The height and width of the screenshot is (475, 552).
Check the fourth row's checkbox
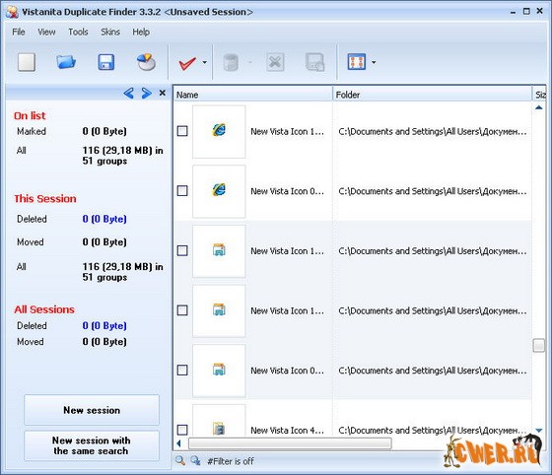(x=182, y=310)
